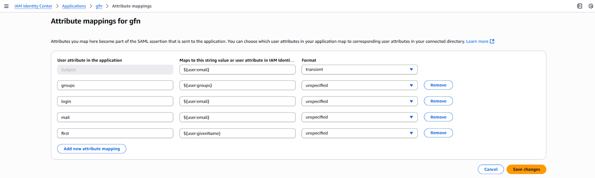Viewport: 595px width, 178px height.
Task: Open the gfn breadcrumb link
Action: coord(99,6)
